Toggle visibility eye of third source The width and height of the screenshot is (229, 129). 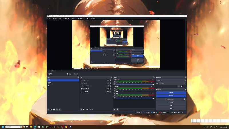click(108, 86)
